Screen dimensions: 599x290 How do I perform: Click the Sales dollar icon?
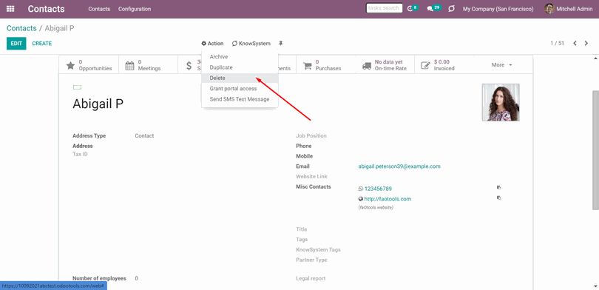click(189, 65)
